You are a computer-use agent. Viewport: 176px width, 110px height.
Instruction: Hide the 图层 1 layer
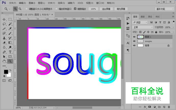(x=134, y=37)
